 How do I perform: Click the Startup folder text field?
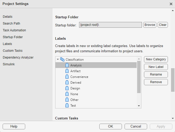click(110, 25)
